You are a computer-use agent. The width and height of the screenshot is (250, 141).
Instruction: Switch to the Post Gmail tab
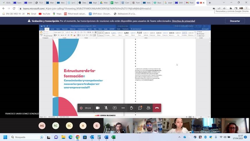[x=190, y=3]
